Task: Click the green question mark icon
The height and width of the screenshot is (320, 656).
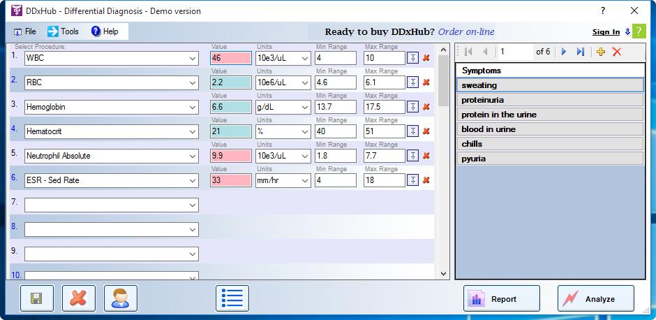Action: (x=639, y=31)
